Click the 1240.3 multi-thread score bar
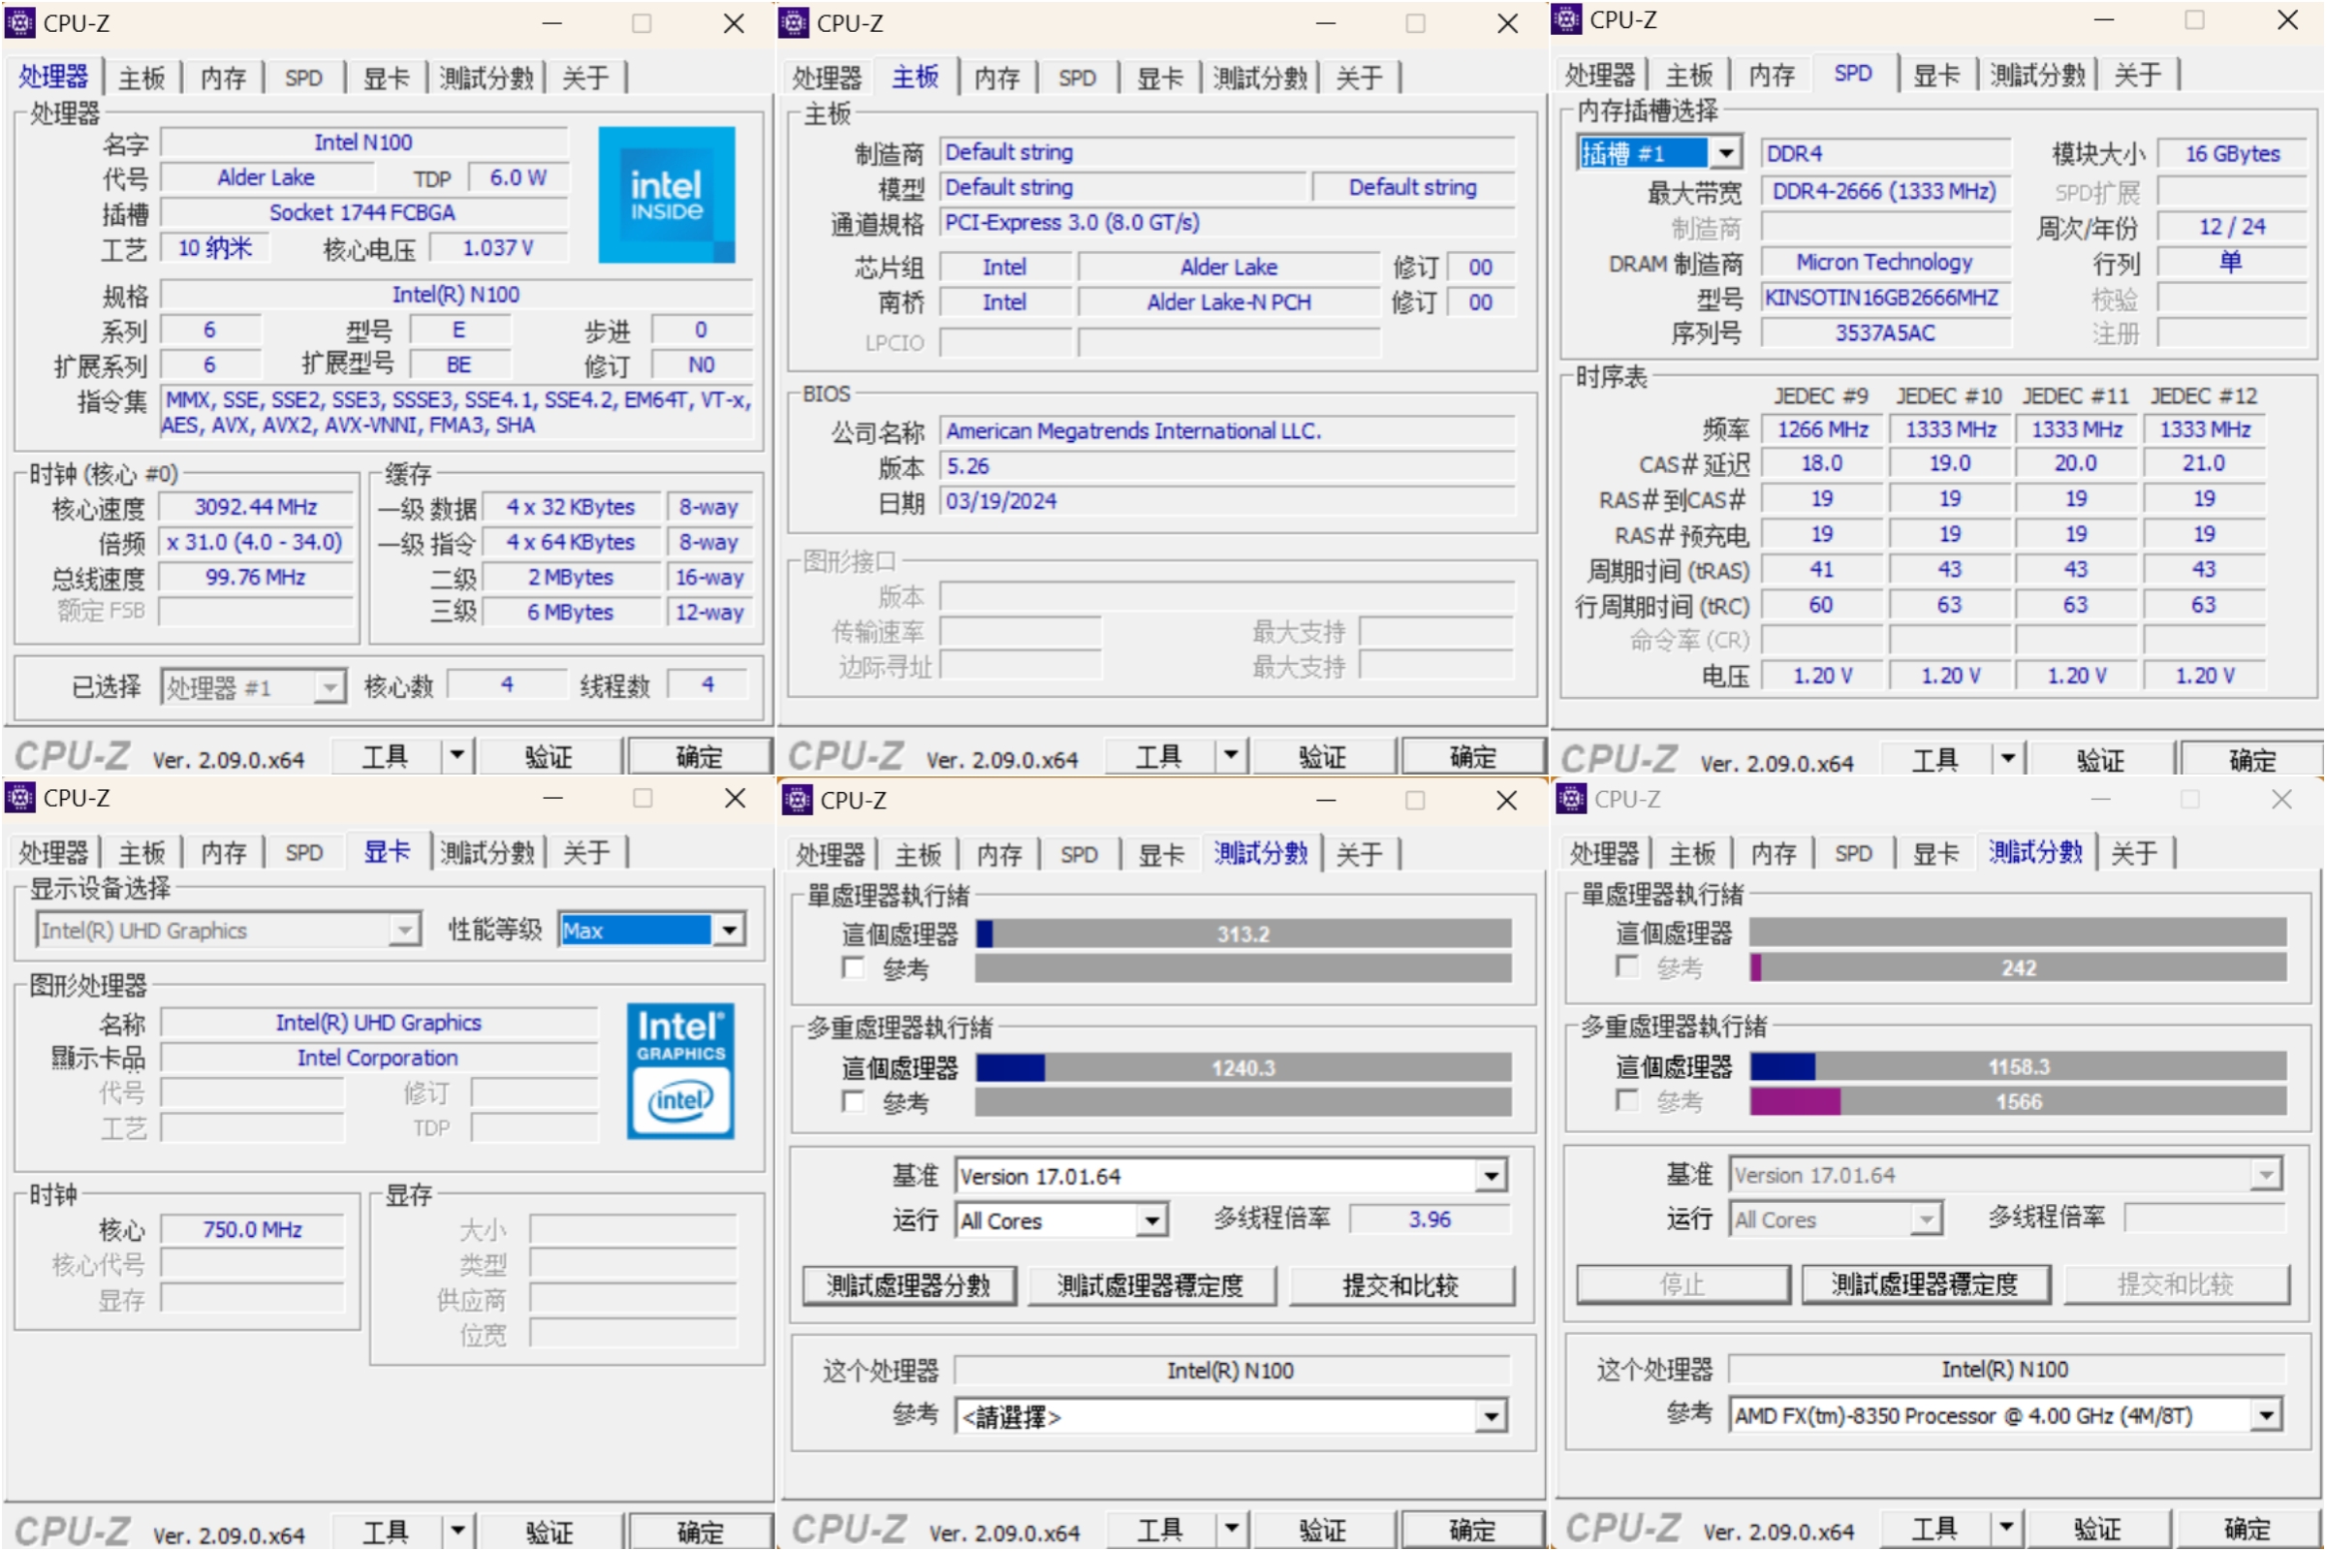The height and width of the screenshot is (1551, 2326). click(1243, 1068)
